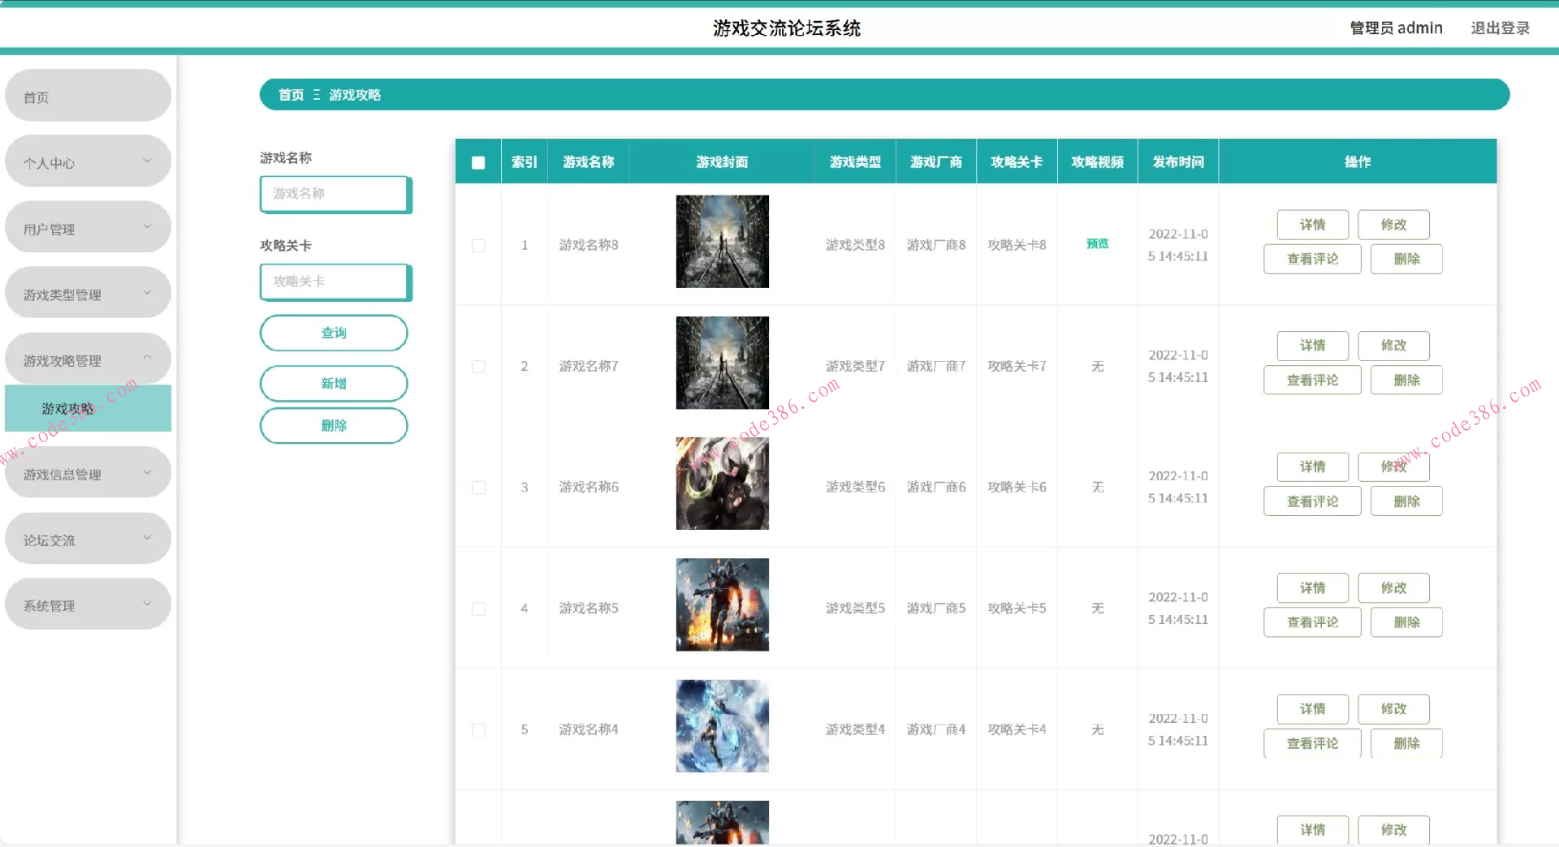Open the 首页 sidebar menu item
This screenshot has height=847, width=1559.
(x=88, y=97)
